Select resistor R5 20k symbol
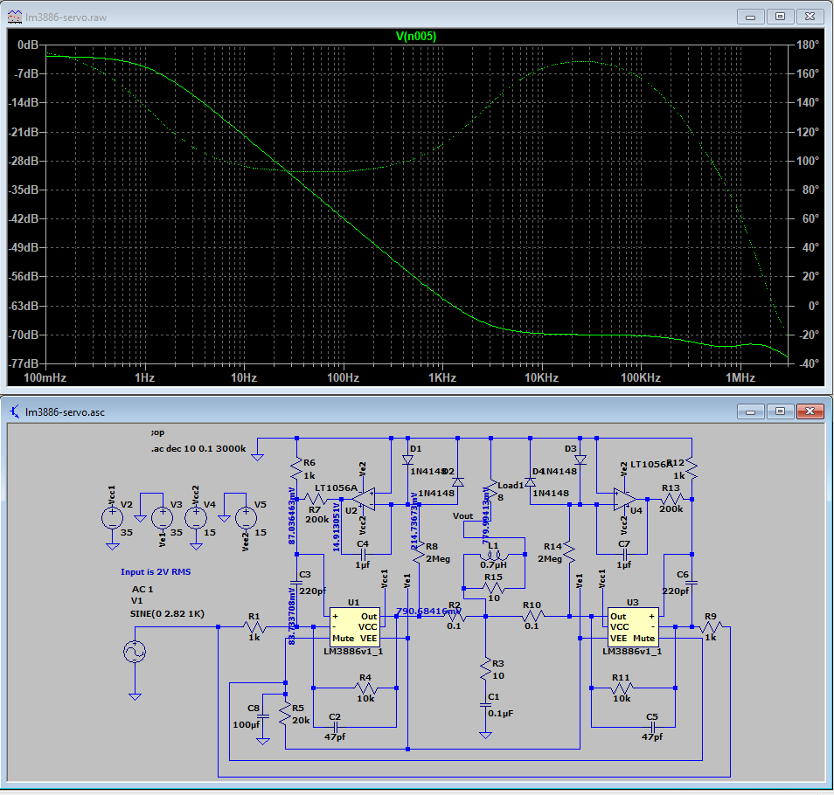Screen dimensions: 834x795 [286, 715]
